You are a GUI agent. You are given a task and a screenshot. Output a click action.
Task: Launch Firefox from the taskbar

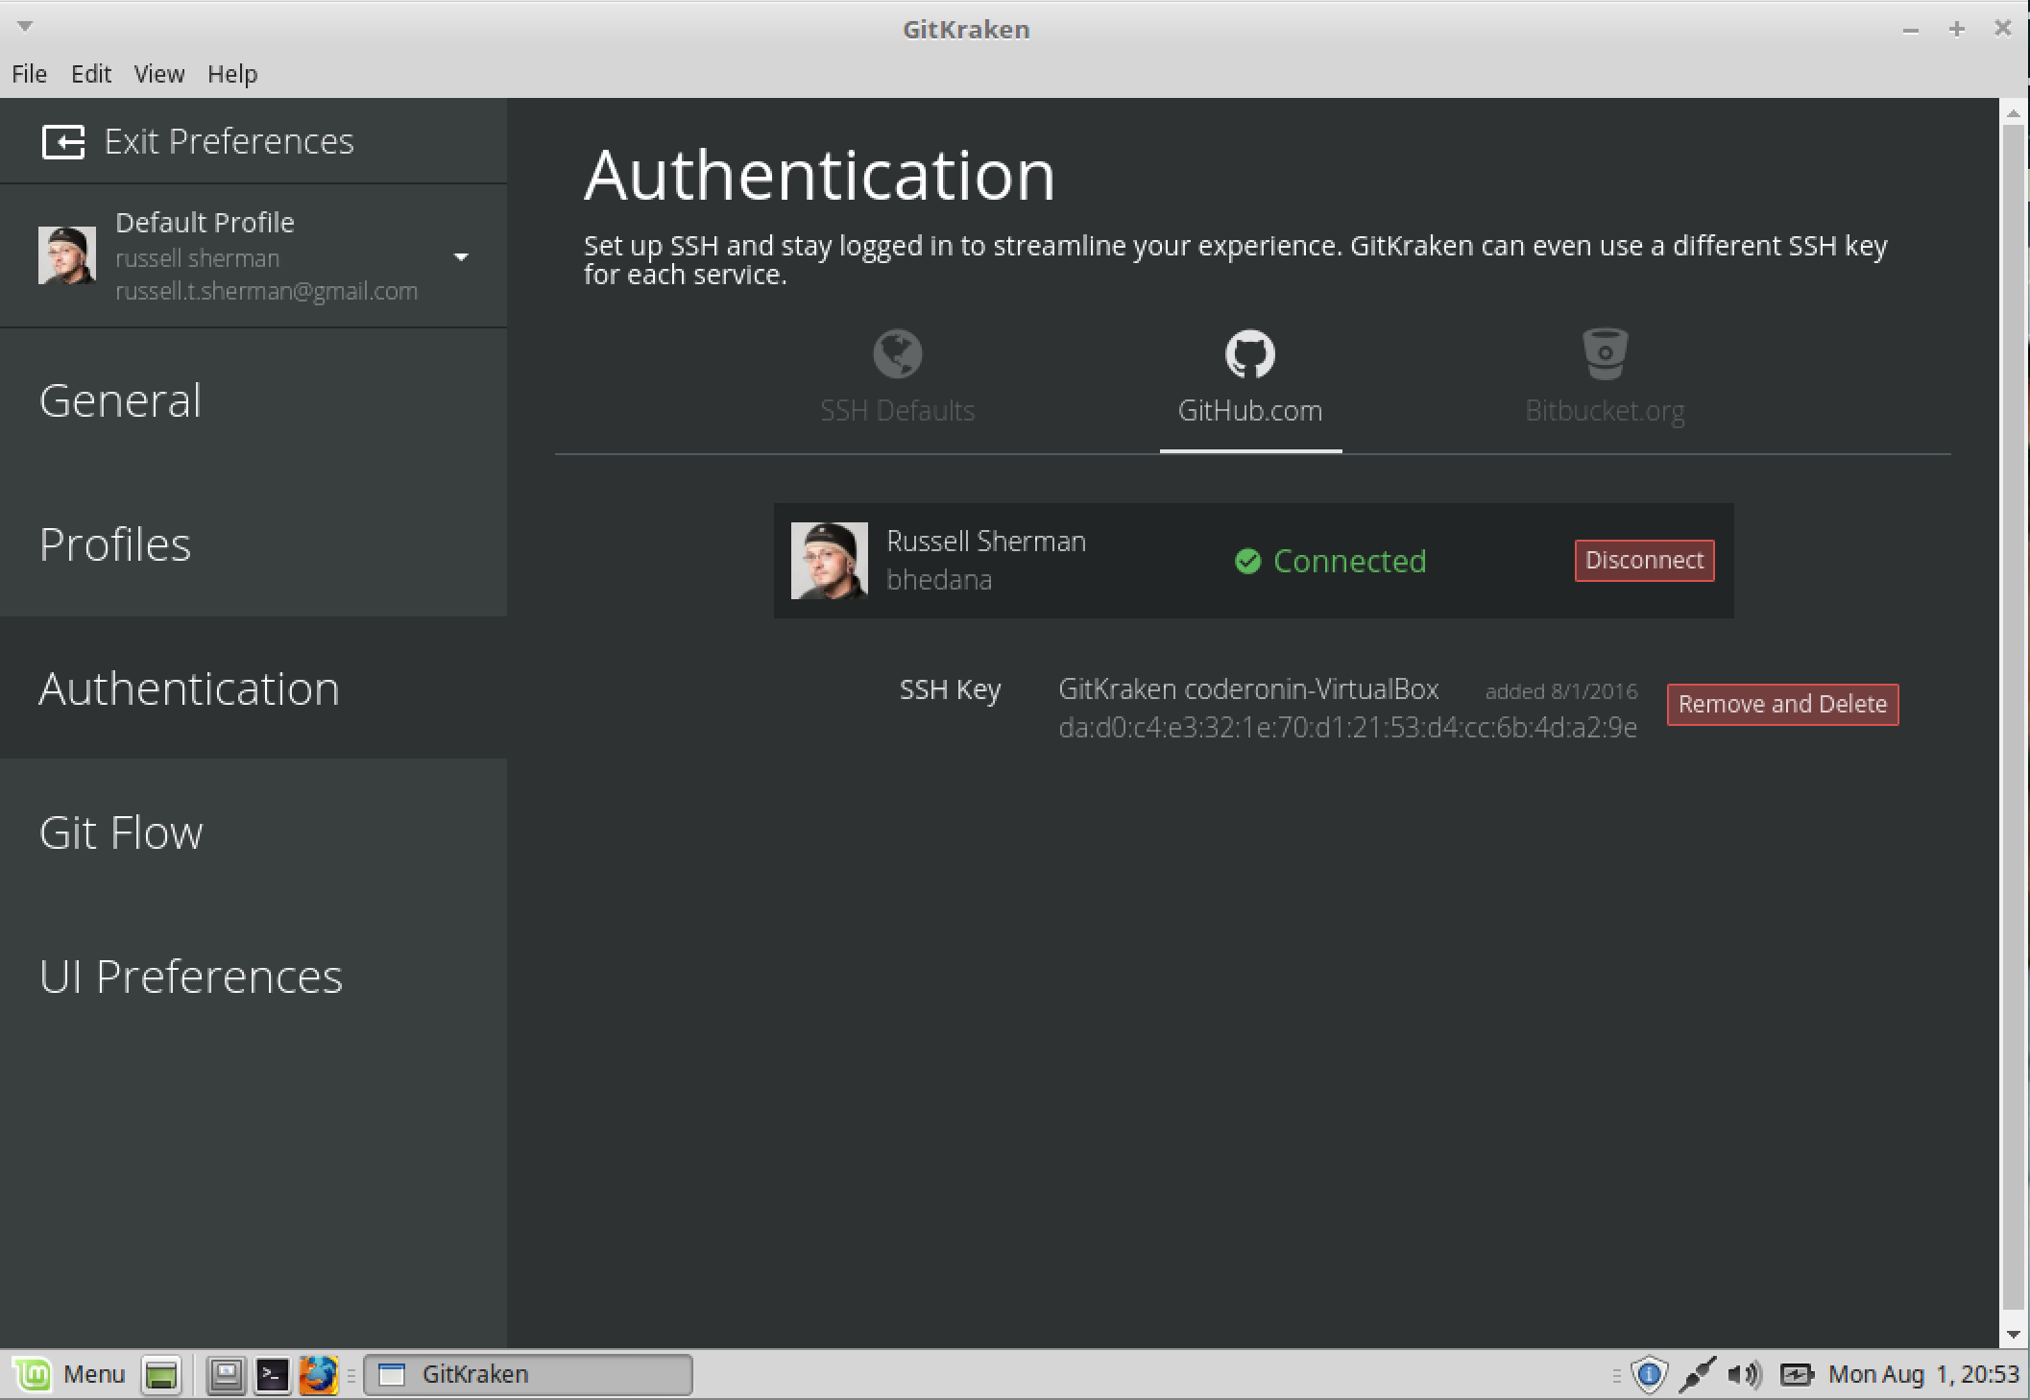tap(319, 1375)
